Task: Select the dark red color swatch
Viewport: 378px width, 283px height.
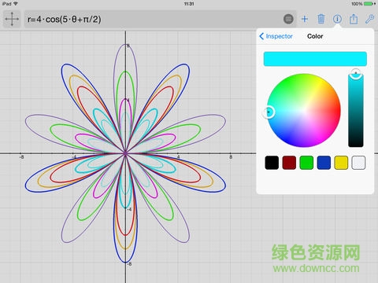Action: tap(289, 163)
